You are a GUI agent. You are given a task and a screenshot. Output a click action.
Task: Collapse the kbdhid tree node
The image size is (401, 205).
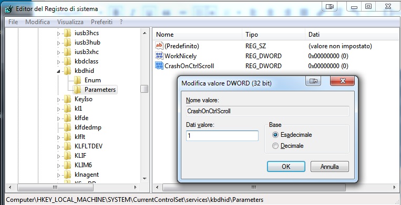point(58,71)
